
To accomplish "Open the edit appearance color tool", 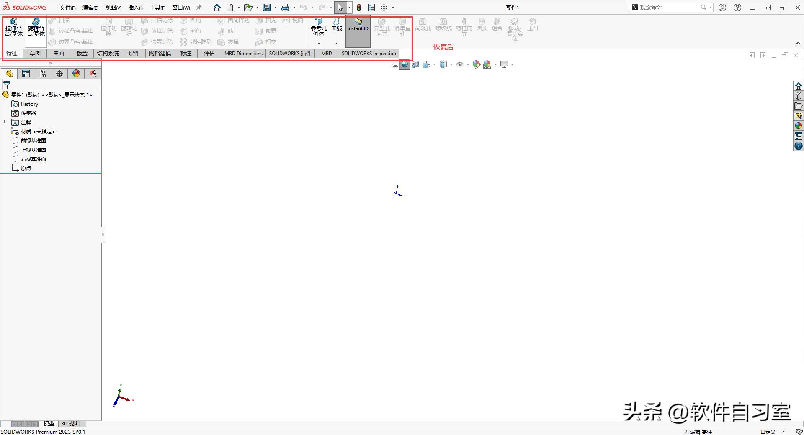I will 476,64.
